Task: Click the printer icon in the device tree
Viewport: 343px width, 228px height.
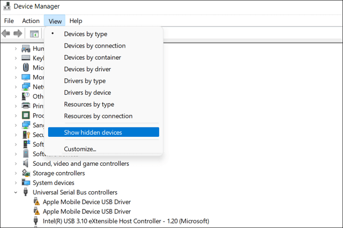Action: (26, 106)
